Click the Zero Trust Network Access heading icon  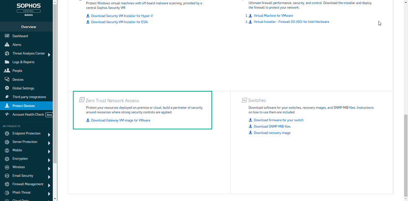tap(82, 100)
